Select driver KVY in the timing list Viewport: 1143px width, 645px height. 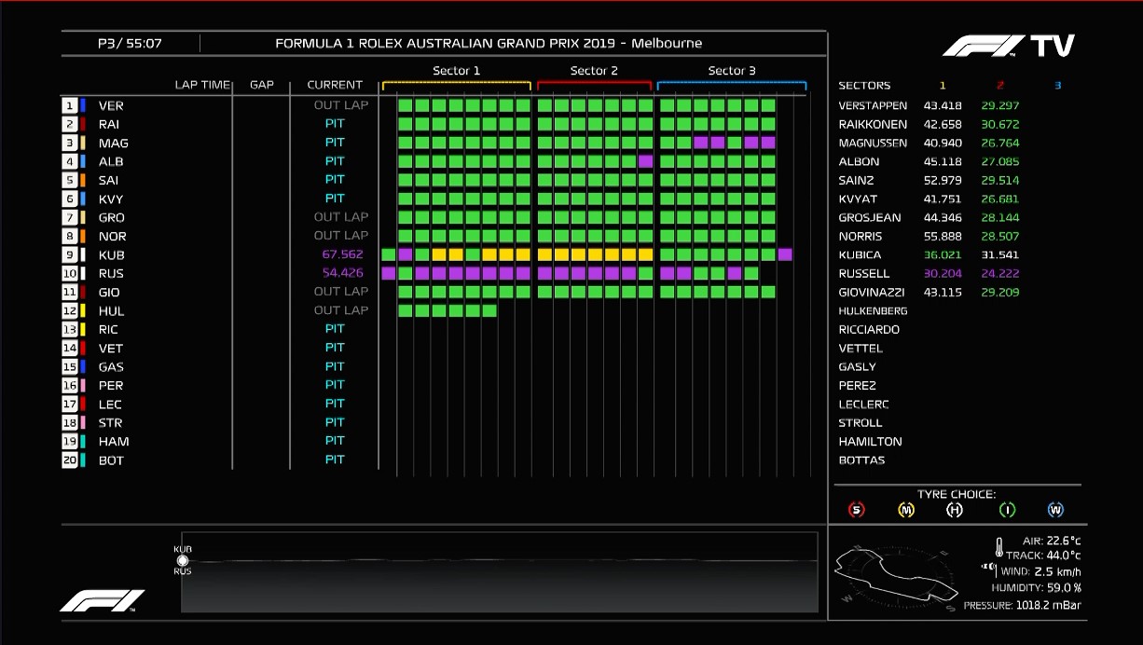[x=111, y=199]
